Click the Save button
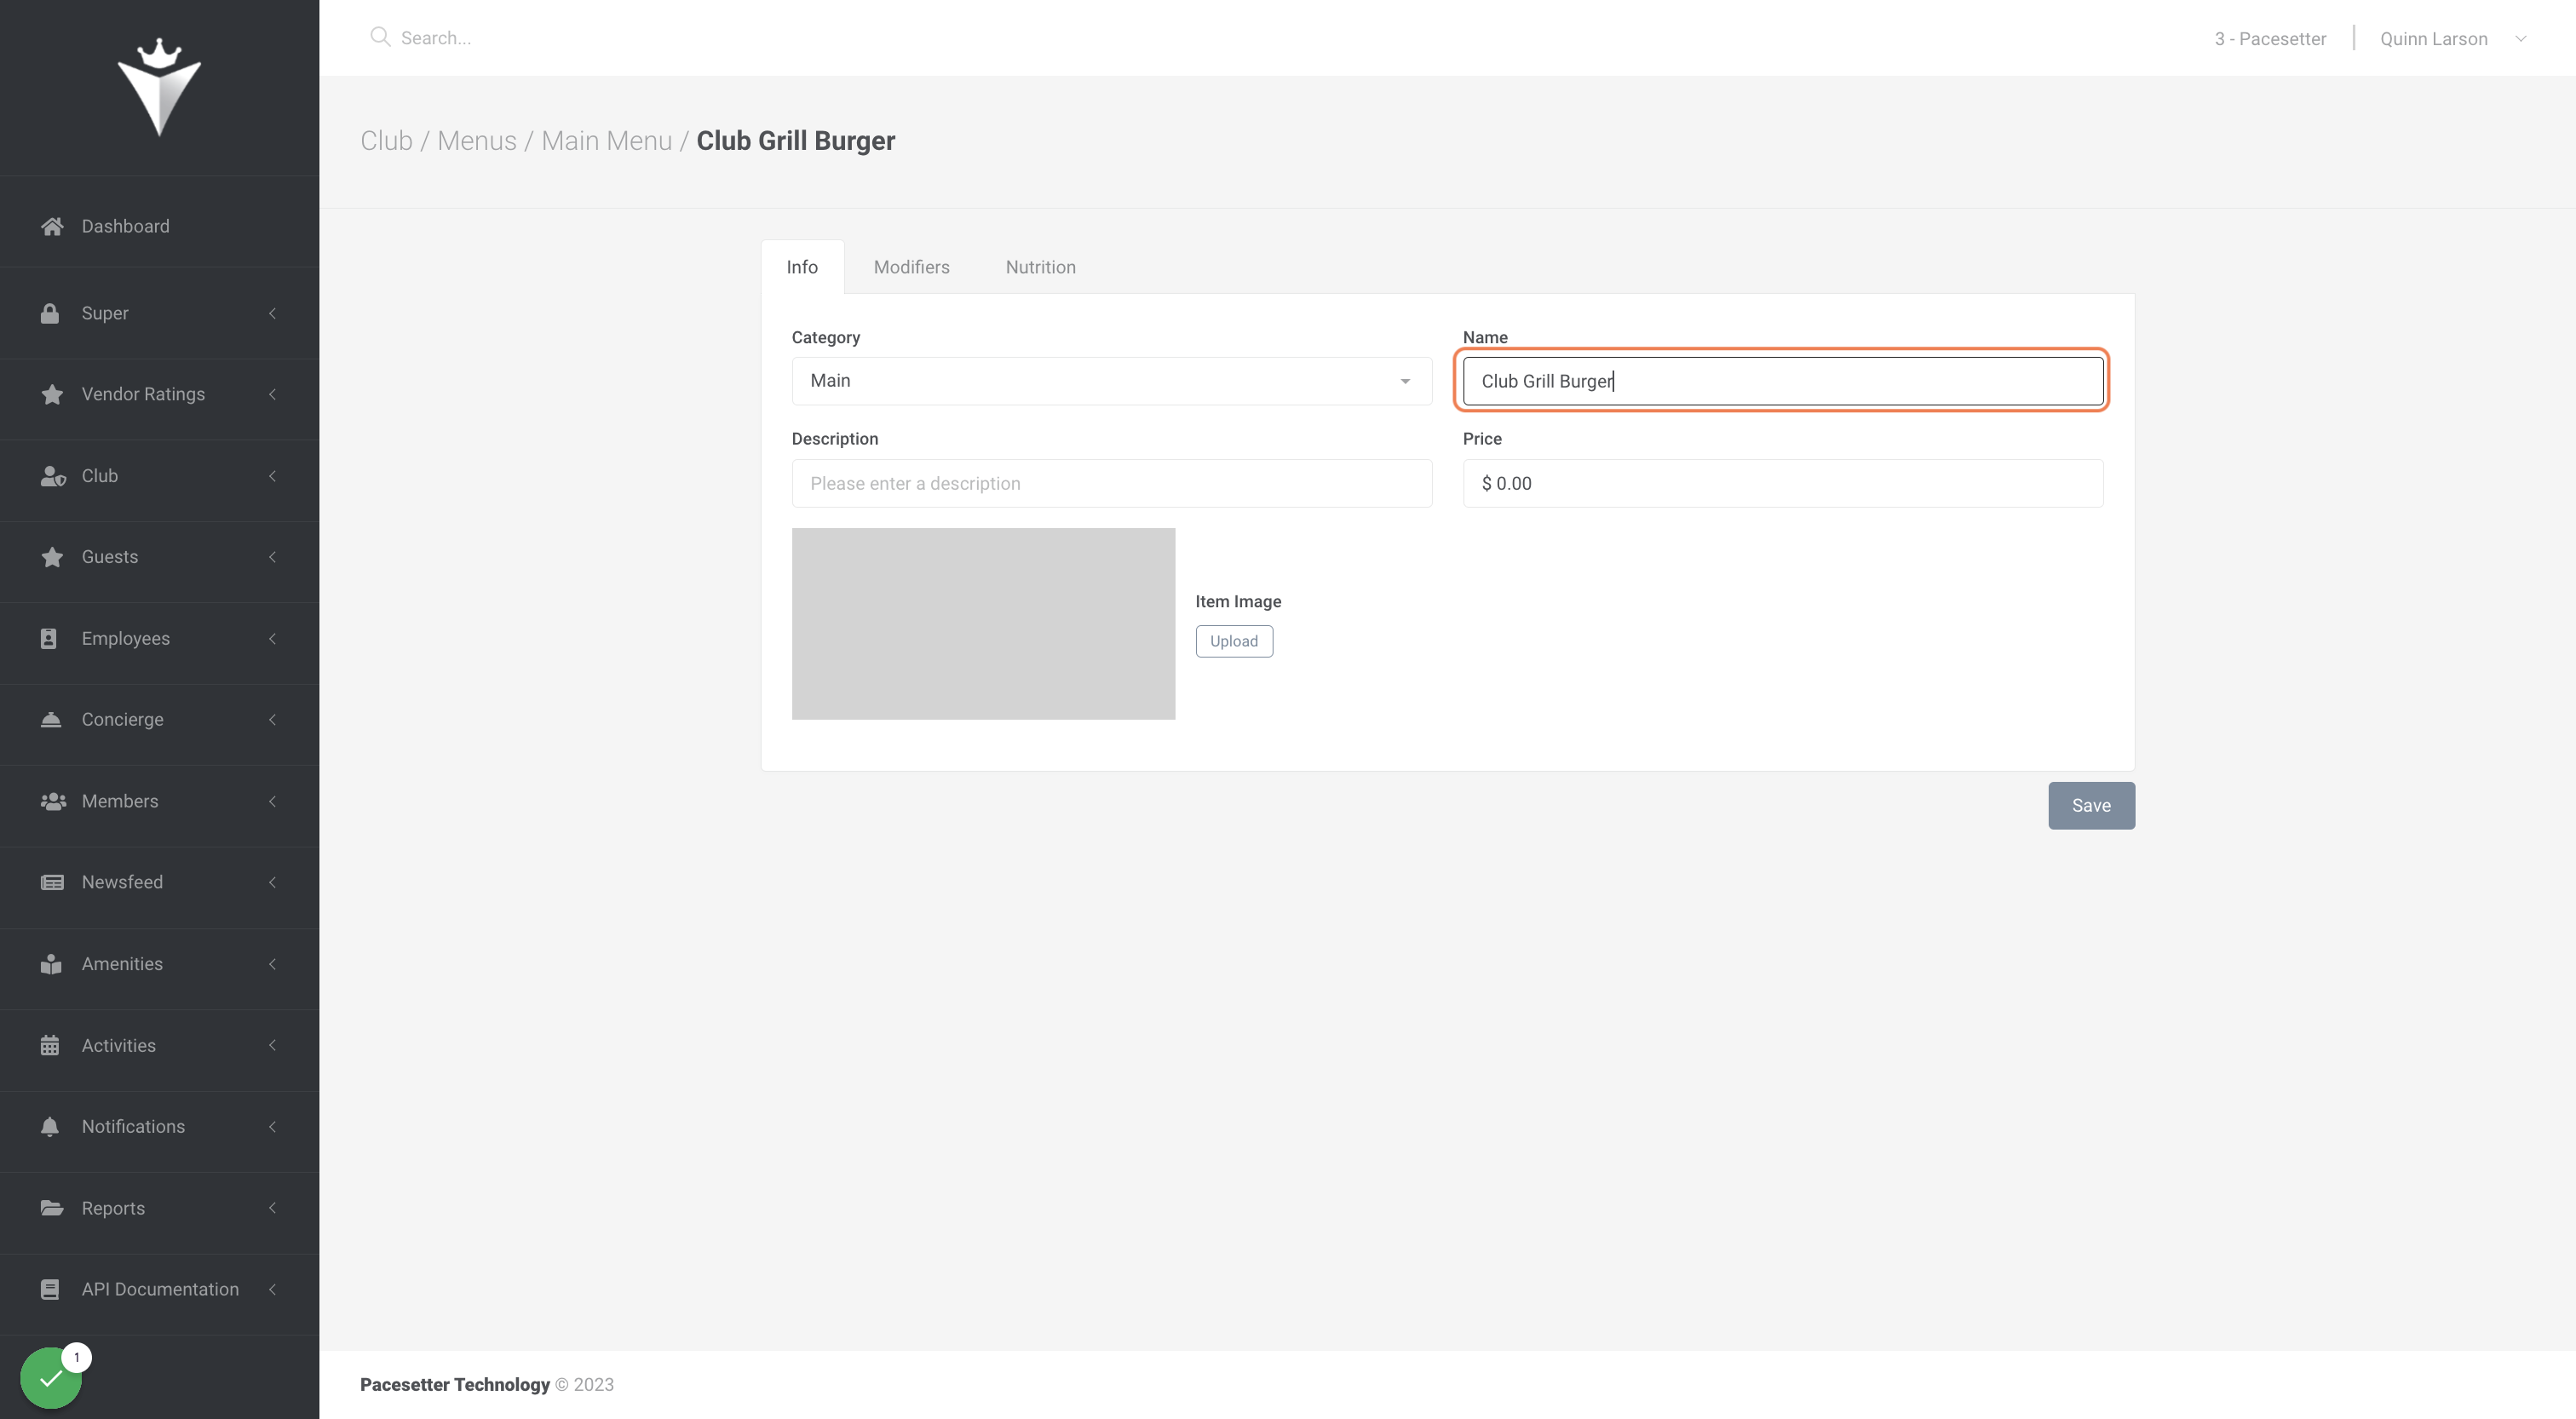Viewport: 2576px width, 1419px height. click(2091, 805)
